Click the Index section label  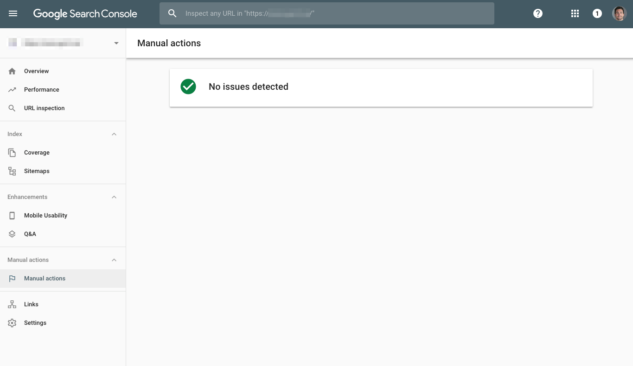click(15, 134)
